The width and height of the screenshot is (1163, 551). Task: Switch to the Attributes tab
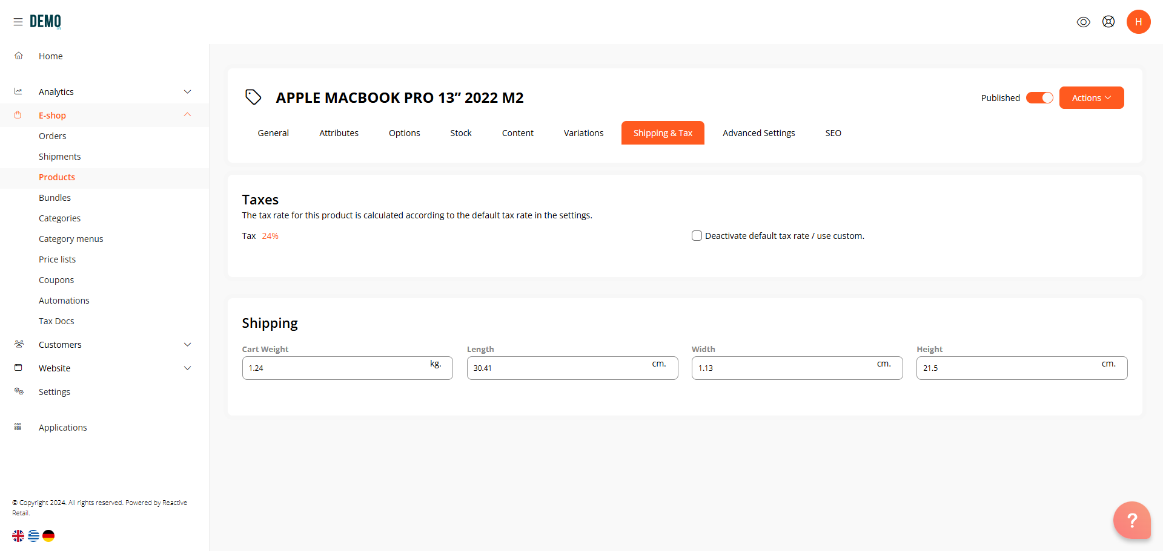339,133
